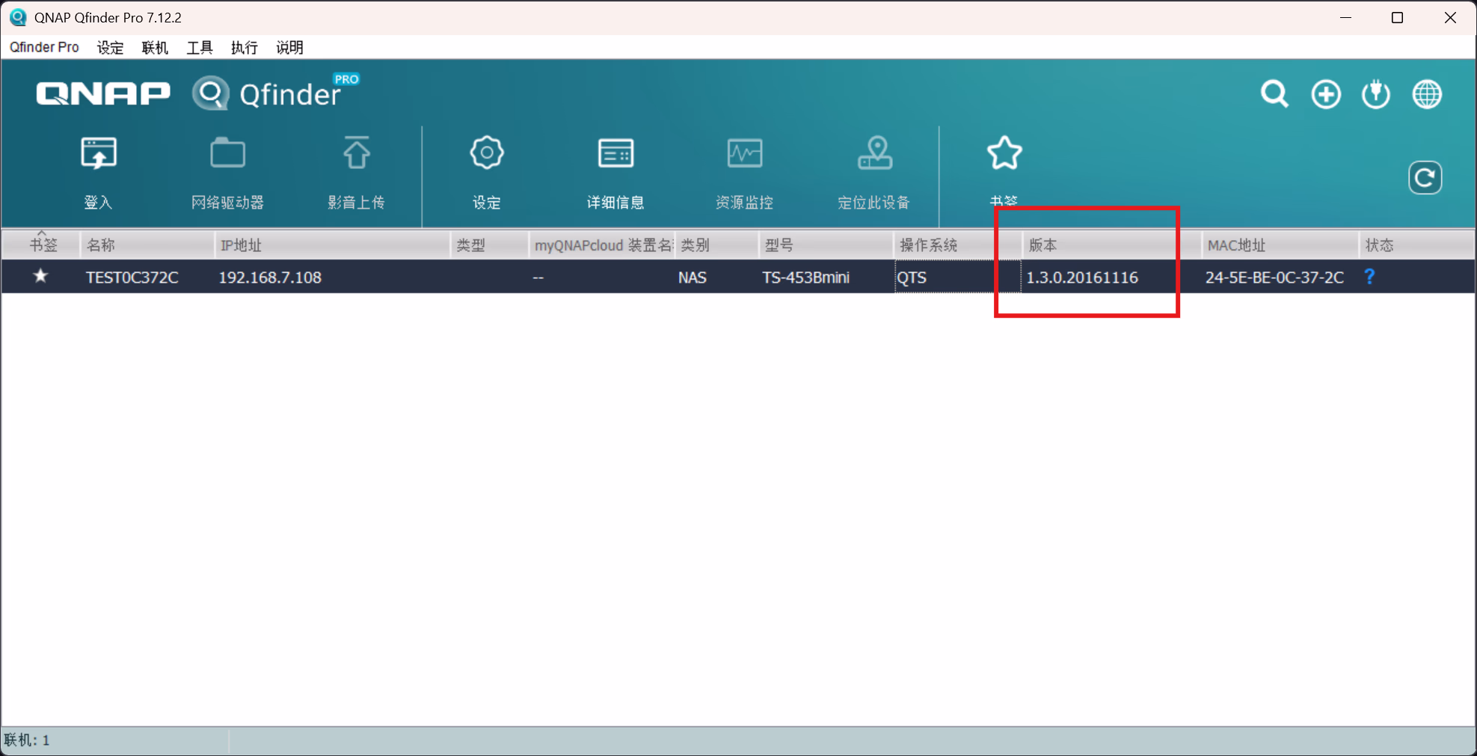Click the NAS category cell
Image resolution: width=1477 pixels, height=756 pixels.
pos(693,277)
